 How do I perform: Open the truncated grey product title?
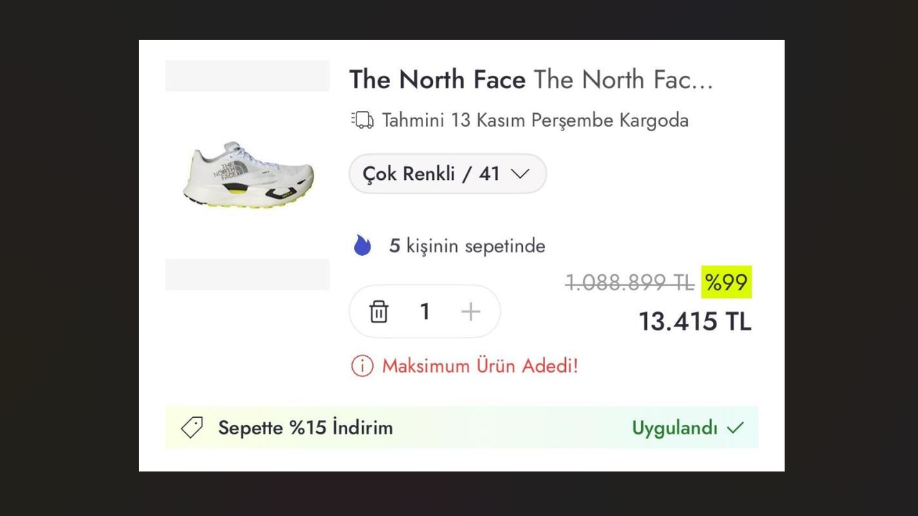pos(623,80)
